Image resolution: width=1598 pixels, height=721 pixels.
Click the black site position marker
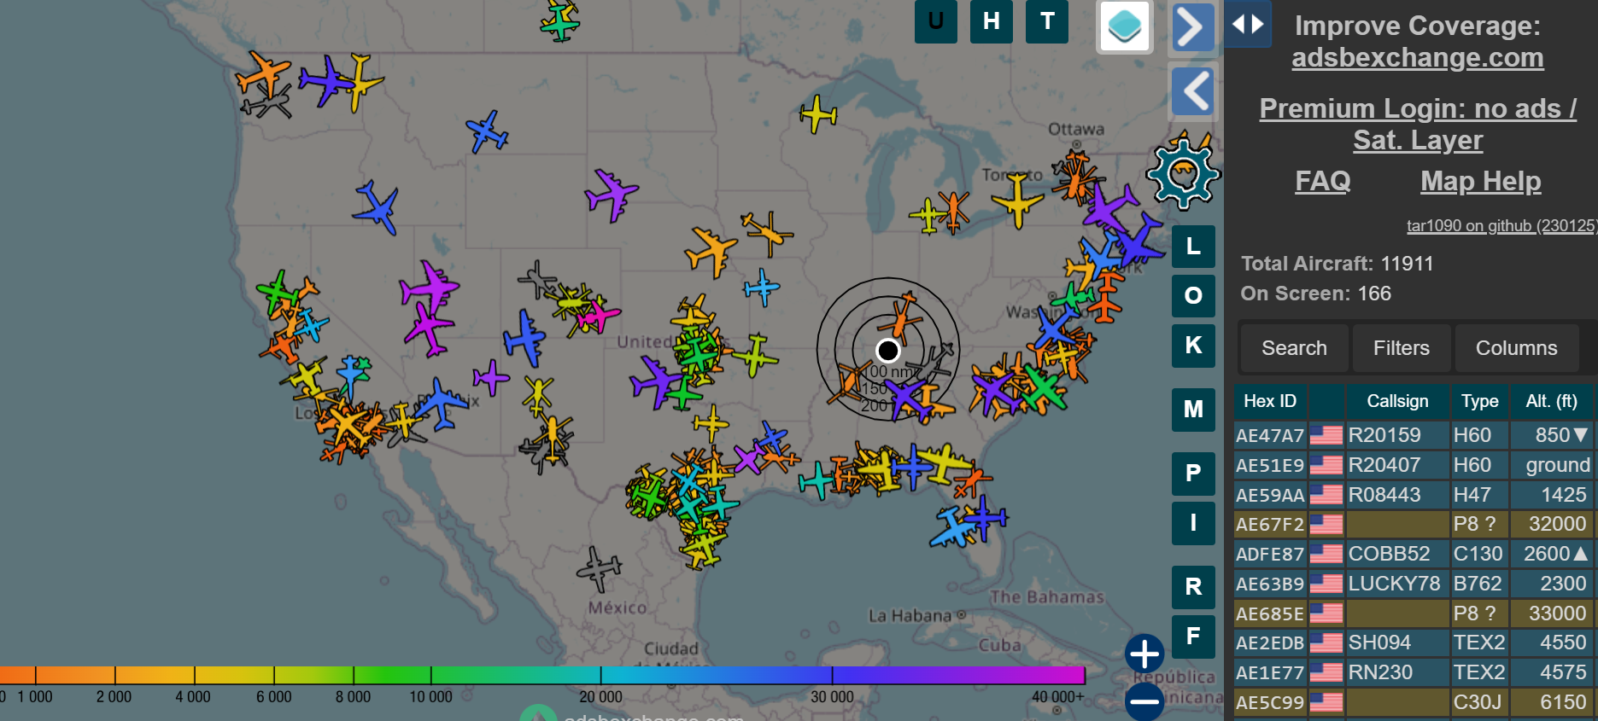888,351
